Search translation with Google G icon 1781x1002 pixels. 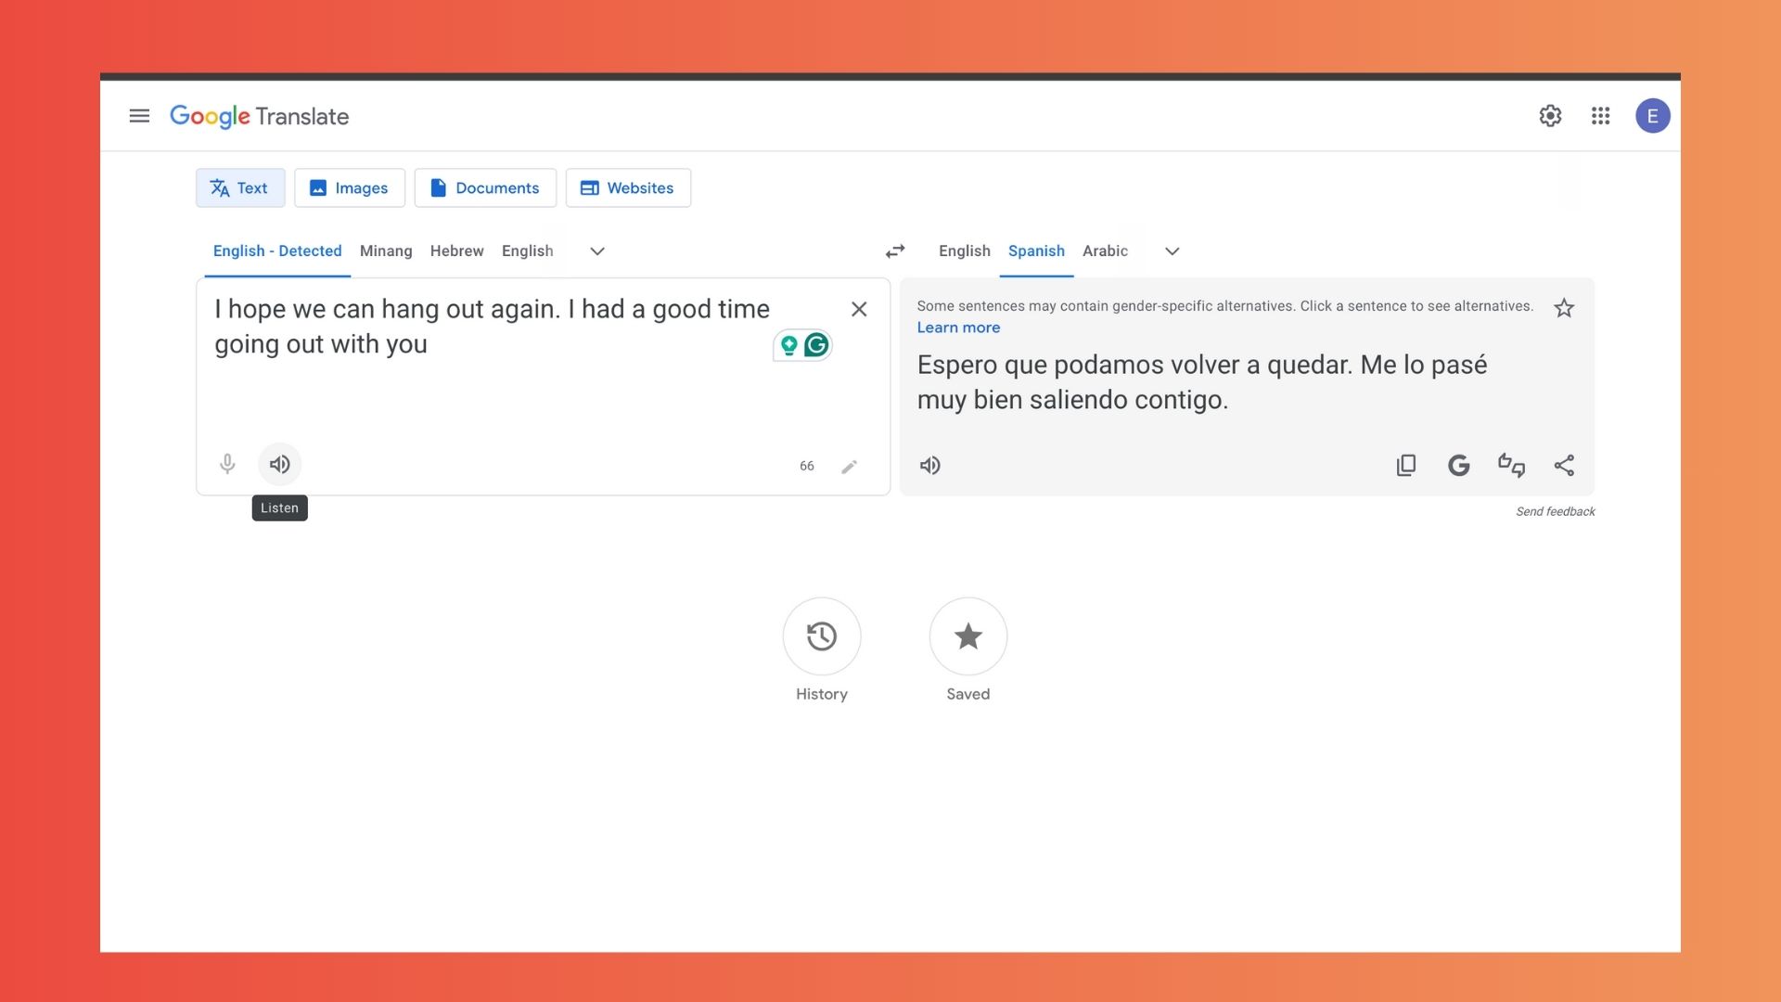(1458, 466)
